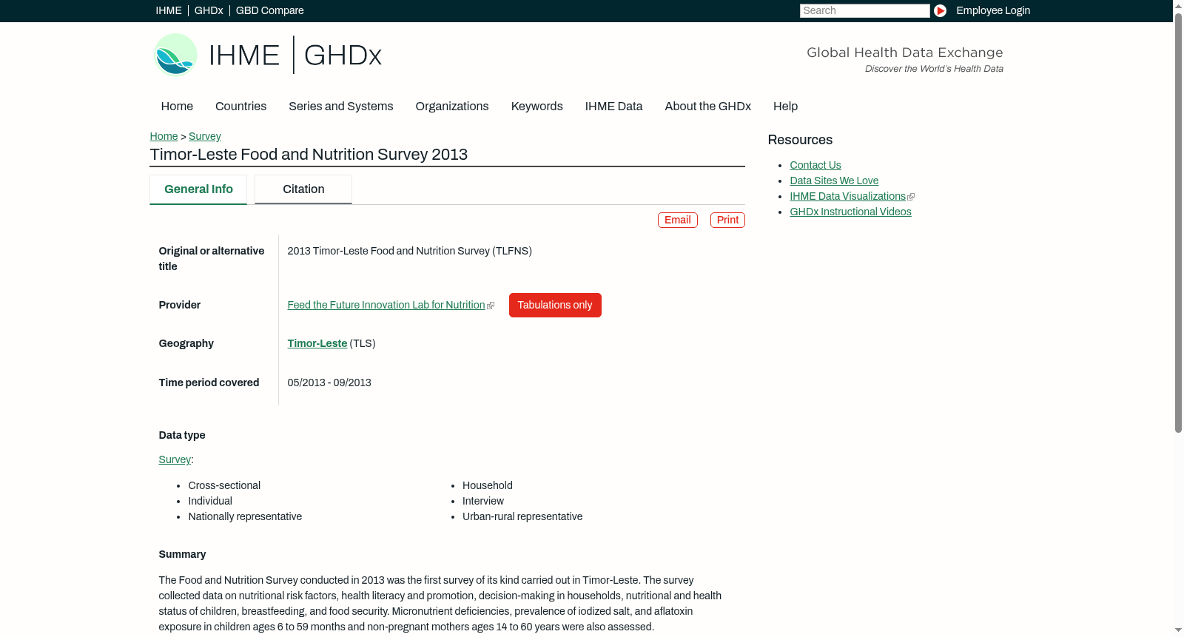1184x637 pixels.
Task: Click the scrollbar down arrow
Action: coord(1178,631)
